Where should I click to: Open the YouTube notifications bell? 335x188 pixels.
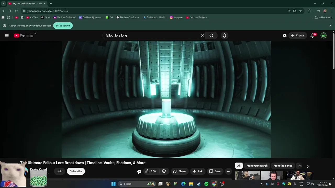[312, 36]
